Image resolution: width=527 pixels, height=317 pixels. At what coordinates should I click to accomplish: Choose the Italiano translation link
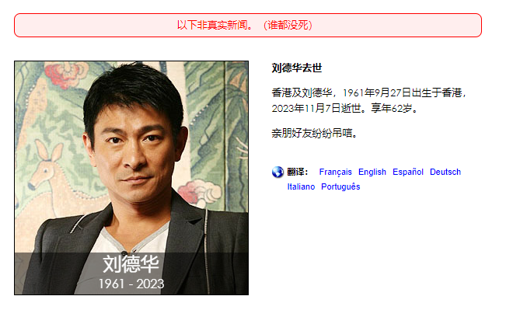pyautogui.click(x=301, y=186)
